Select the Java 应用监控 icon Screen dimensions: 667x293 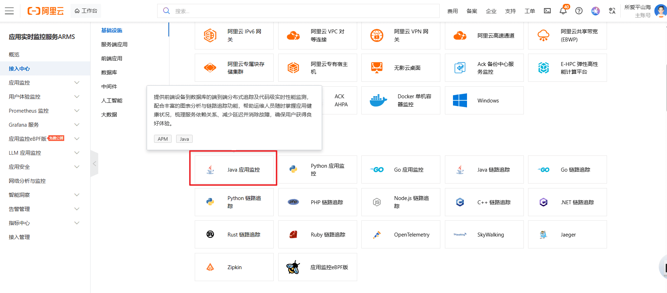(210, 169)
